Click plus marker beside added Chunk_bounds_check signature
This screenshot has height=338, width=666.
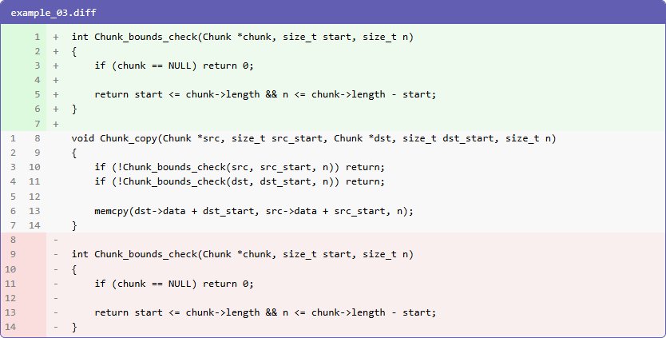click(56, 37)
